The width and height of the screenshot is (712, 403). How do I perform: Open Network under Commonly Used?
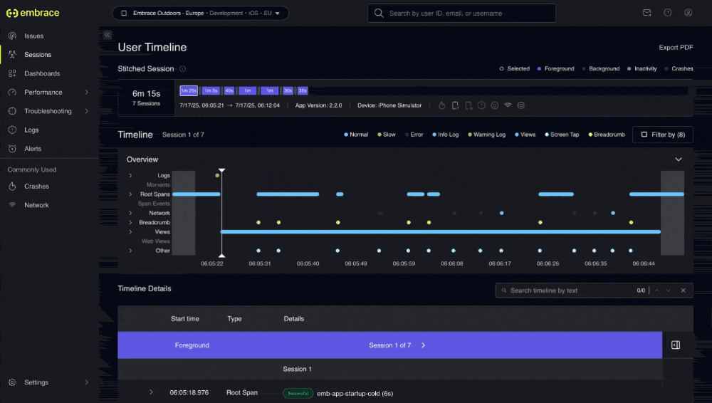point(36,205)
